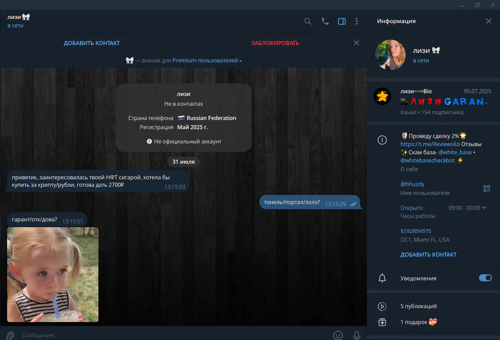The width and height of the screenshot is (500, 340).
Task: Open the three-dot chat menu
Action: pos(356,21)
